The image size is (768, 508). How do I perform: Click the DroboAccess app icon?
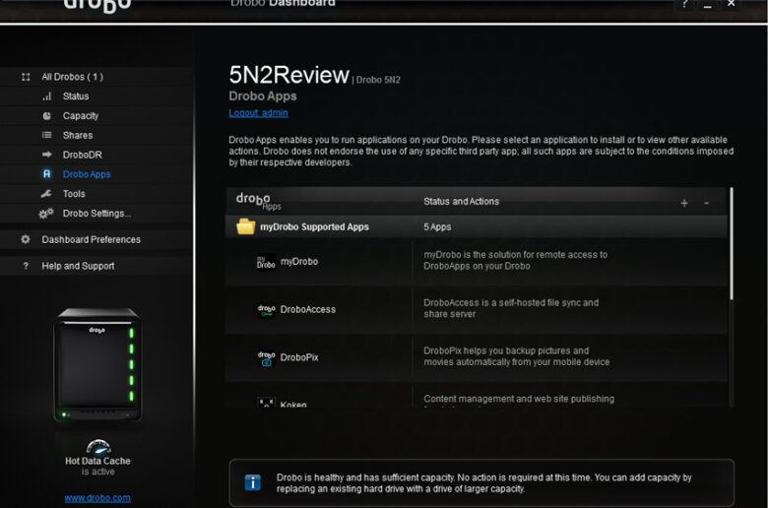266,309
